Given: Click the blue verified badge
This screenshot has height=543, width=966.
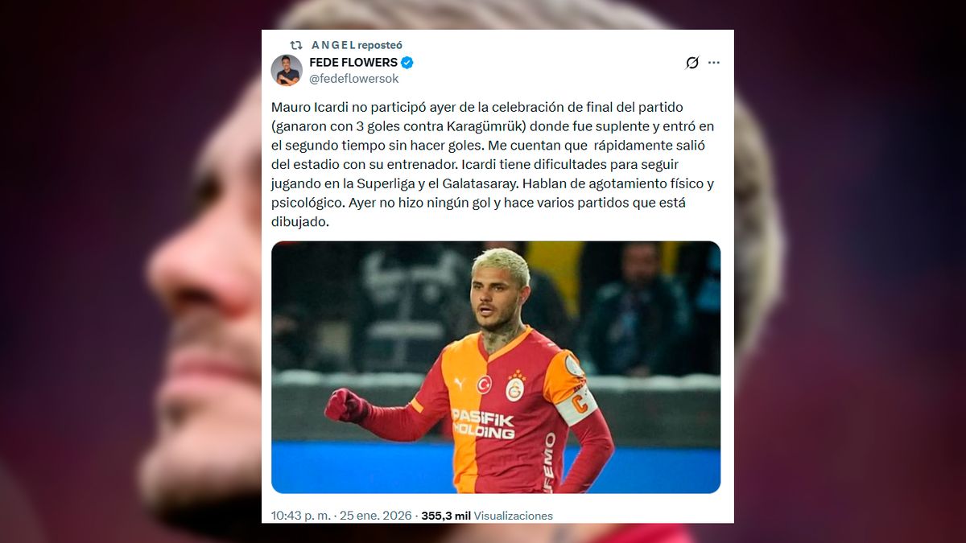Looking at the screenshot, I should pyautogui.click(x=407, y=63).
